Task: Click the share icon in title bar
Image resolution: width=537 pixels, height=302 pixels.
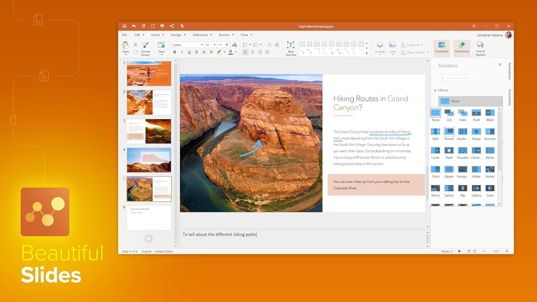Action: [172, 26]
